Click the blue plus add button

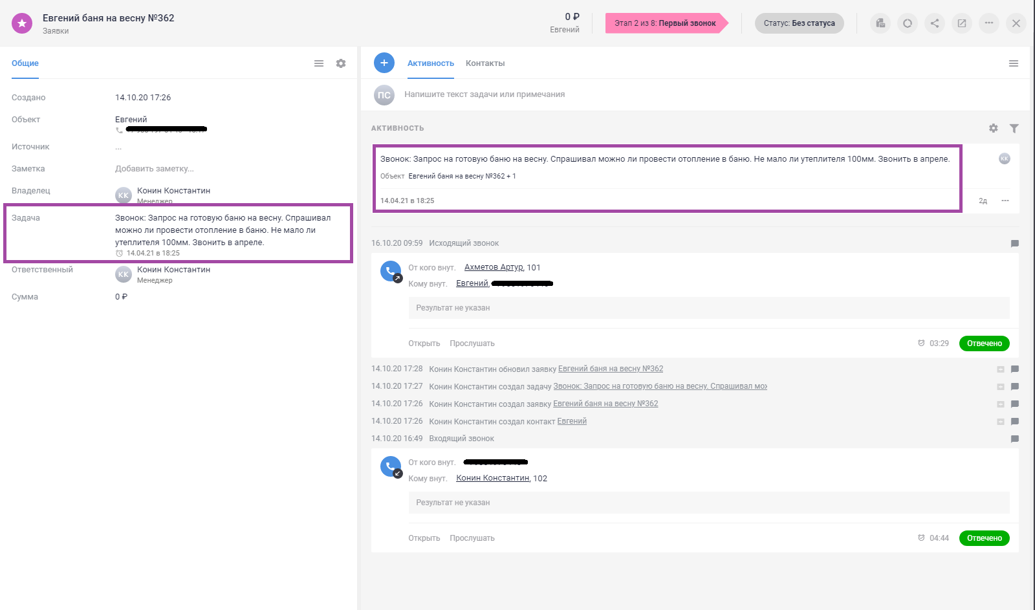[384, 63]
